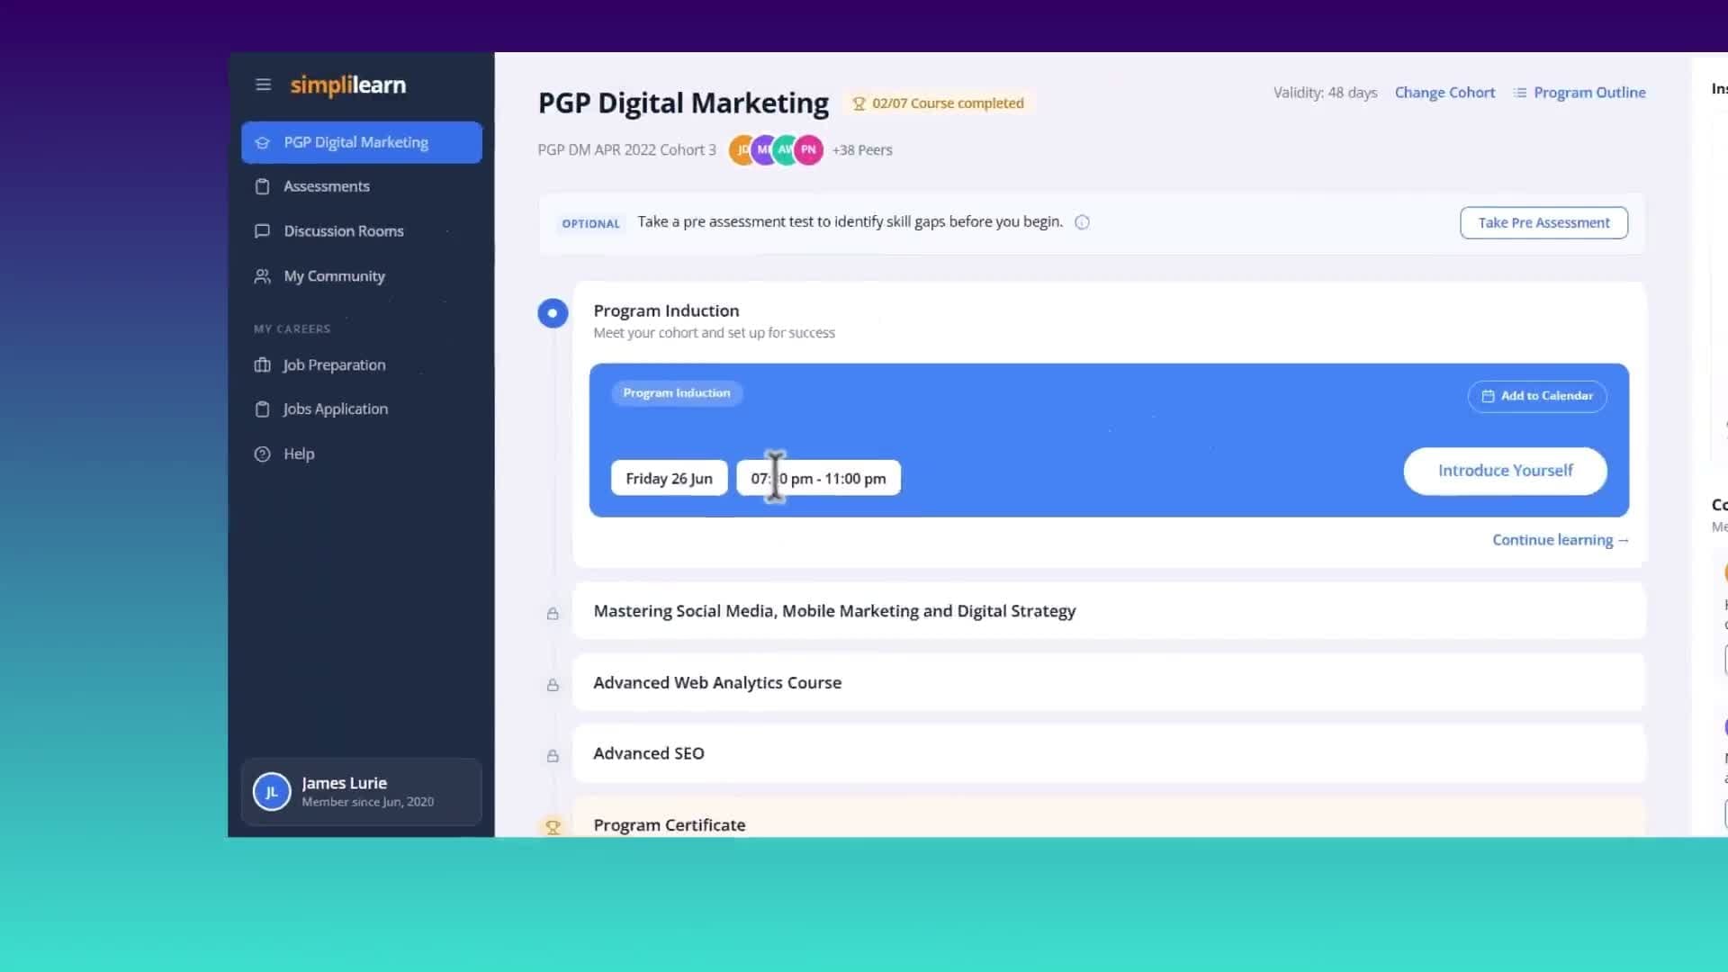1728x972 pixels.
Task: Click the graduation cap icon beside PGP Digital Marketing
Action: click(x=262, y=142)
